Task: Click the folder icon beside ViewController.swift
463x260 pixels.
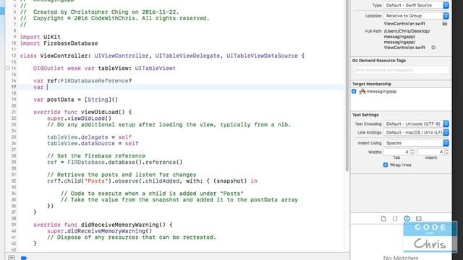Action: click(x=445, y=24)
